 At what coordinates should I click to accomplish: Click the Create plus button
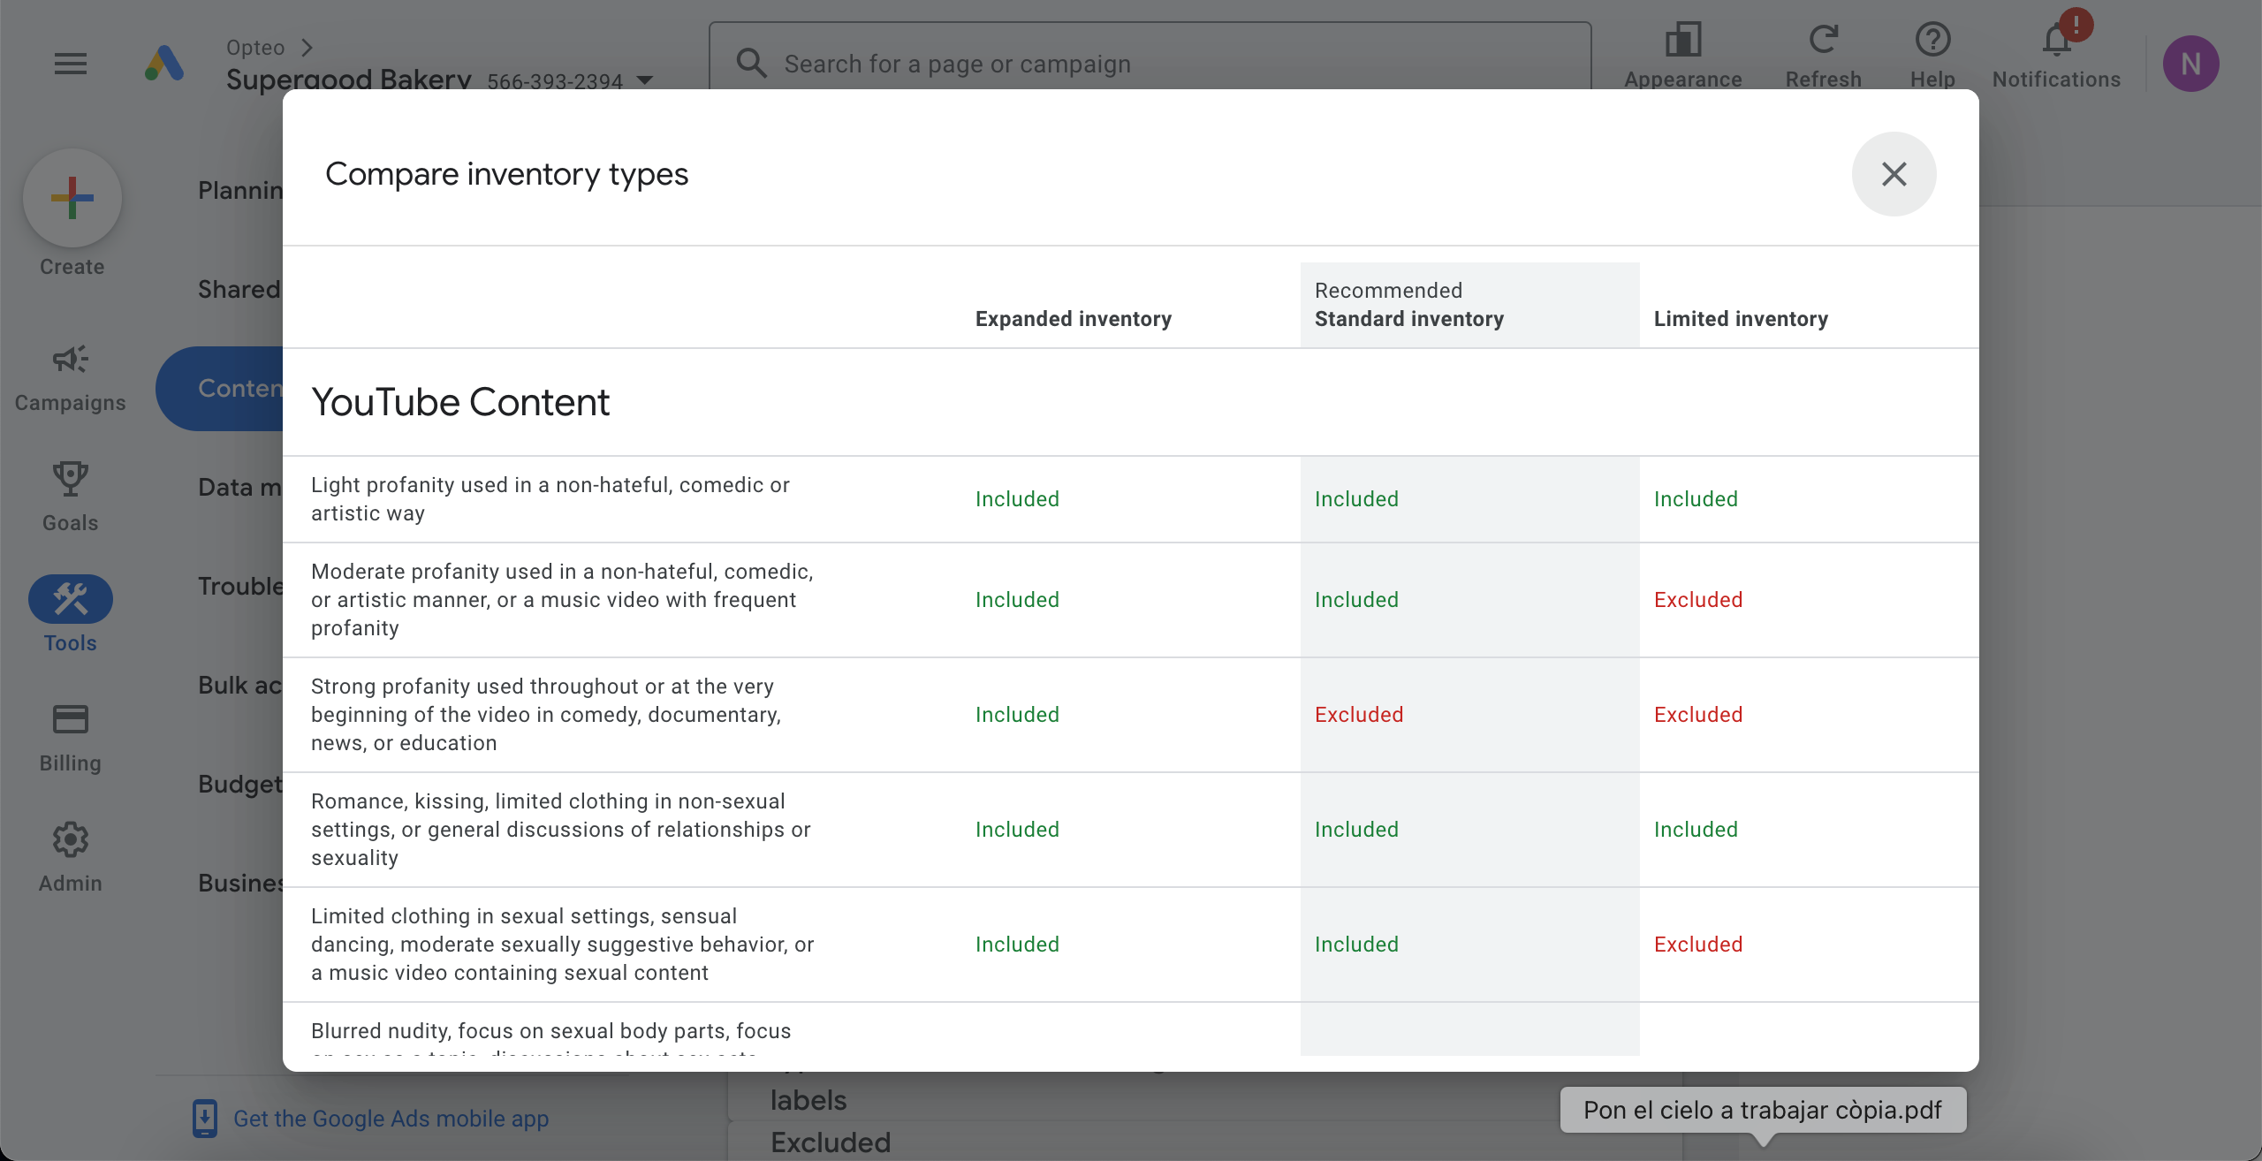[72, 198]
